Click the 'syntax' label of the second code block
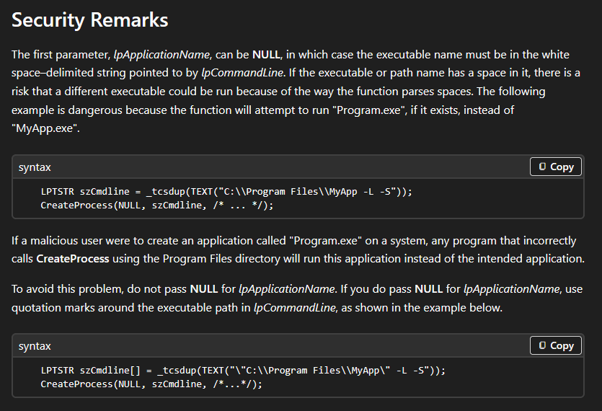The width and height of the screenshot is (602, 411). pyautogui.click(x=35, y=346)
